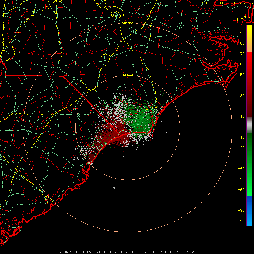Click the 50 value on velocity scale
The width and height of the screenshot is (254, 254).
tap(242, 75)
